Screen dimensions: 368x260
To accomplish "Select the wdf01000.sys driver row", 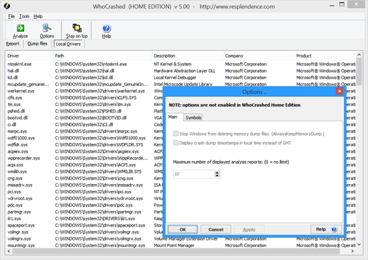I will click(85, 138).
